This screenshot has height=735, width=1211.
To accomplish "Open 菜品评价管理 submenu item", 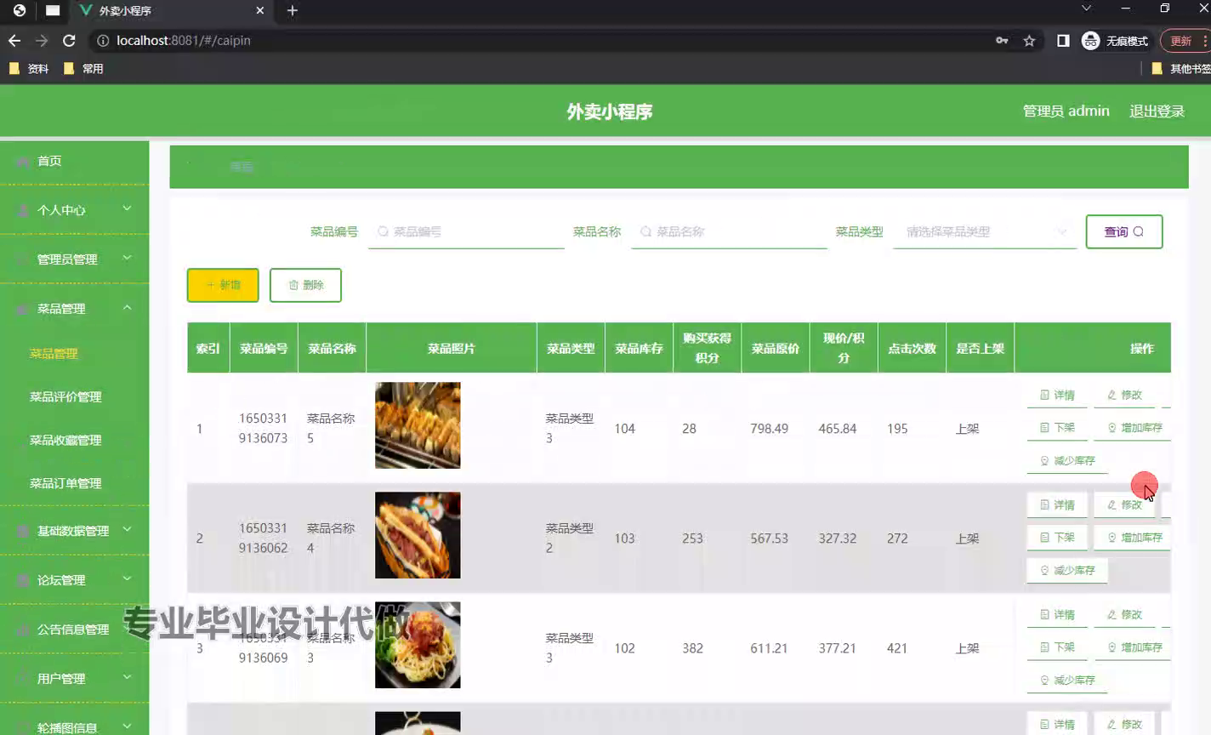I will click(65, 396).
